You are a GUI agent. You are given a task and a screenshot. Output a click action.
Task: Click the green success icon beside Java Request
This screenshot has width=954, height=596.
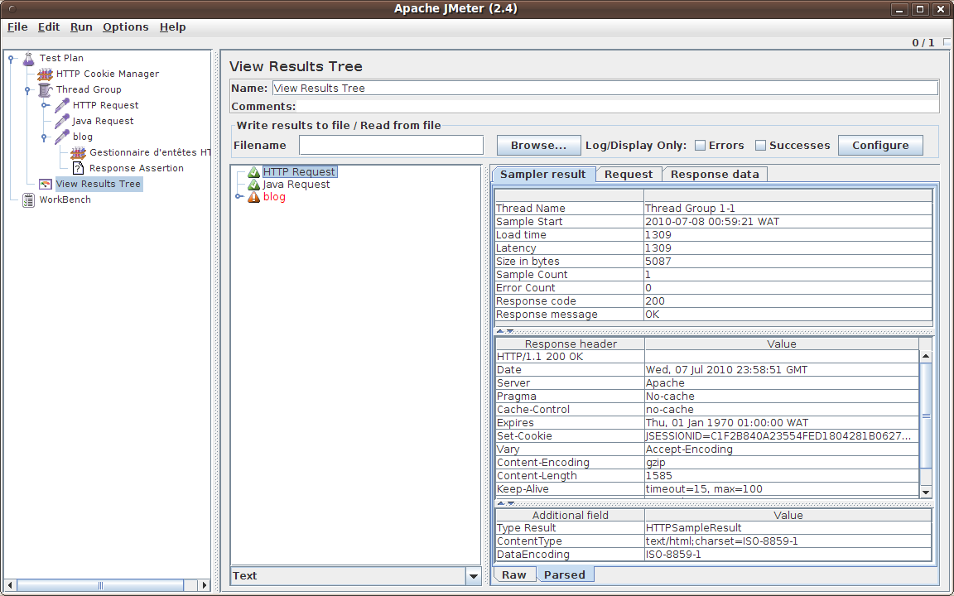(x=254, y=184)
